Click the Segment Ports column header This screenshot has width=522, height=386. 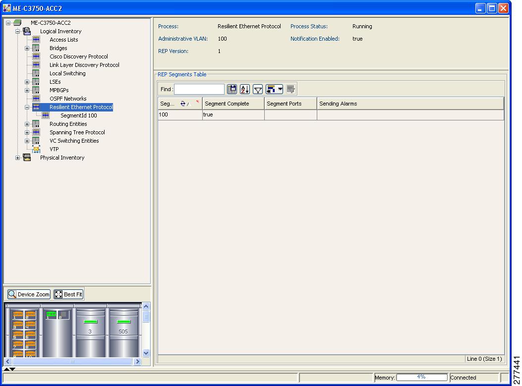click(x=290, y=104)
